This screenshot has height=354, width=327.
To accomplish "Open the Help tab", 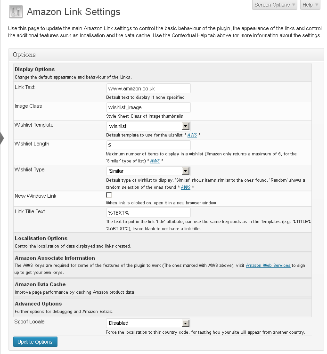I will (310, 5).
